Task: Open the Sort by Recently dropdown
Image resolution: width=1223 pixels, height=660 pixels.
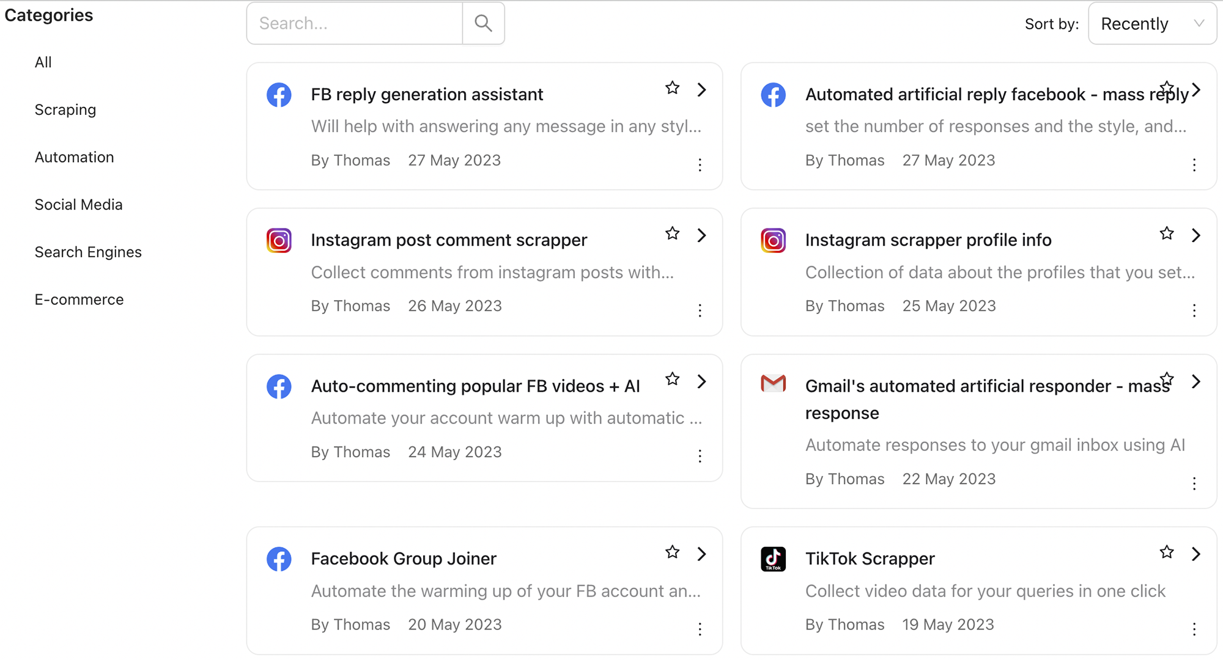Action: 1152,24
